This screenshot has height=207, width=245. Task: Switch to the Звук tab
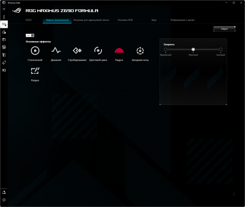154,20
